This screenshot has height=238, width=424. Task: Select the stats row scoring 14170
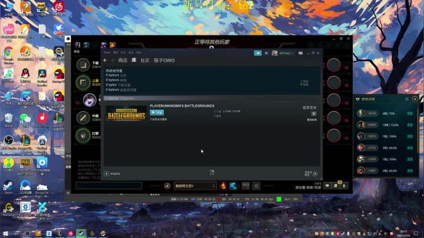click(386, 114)
